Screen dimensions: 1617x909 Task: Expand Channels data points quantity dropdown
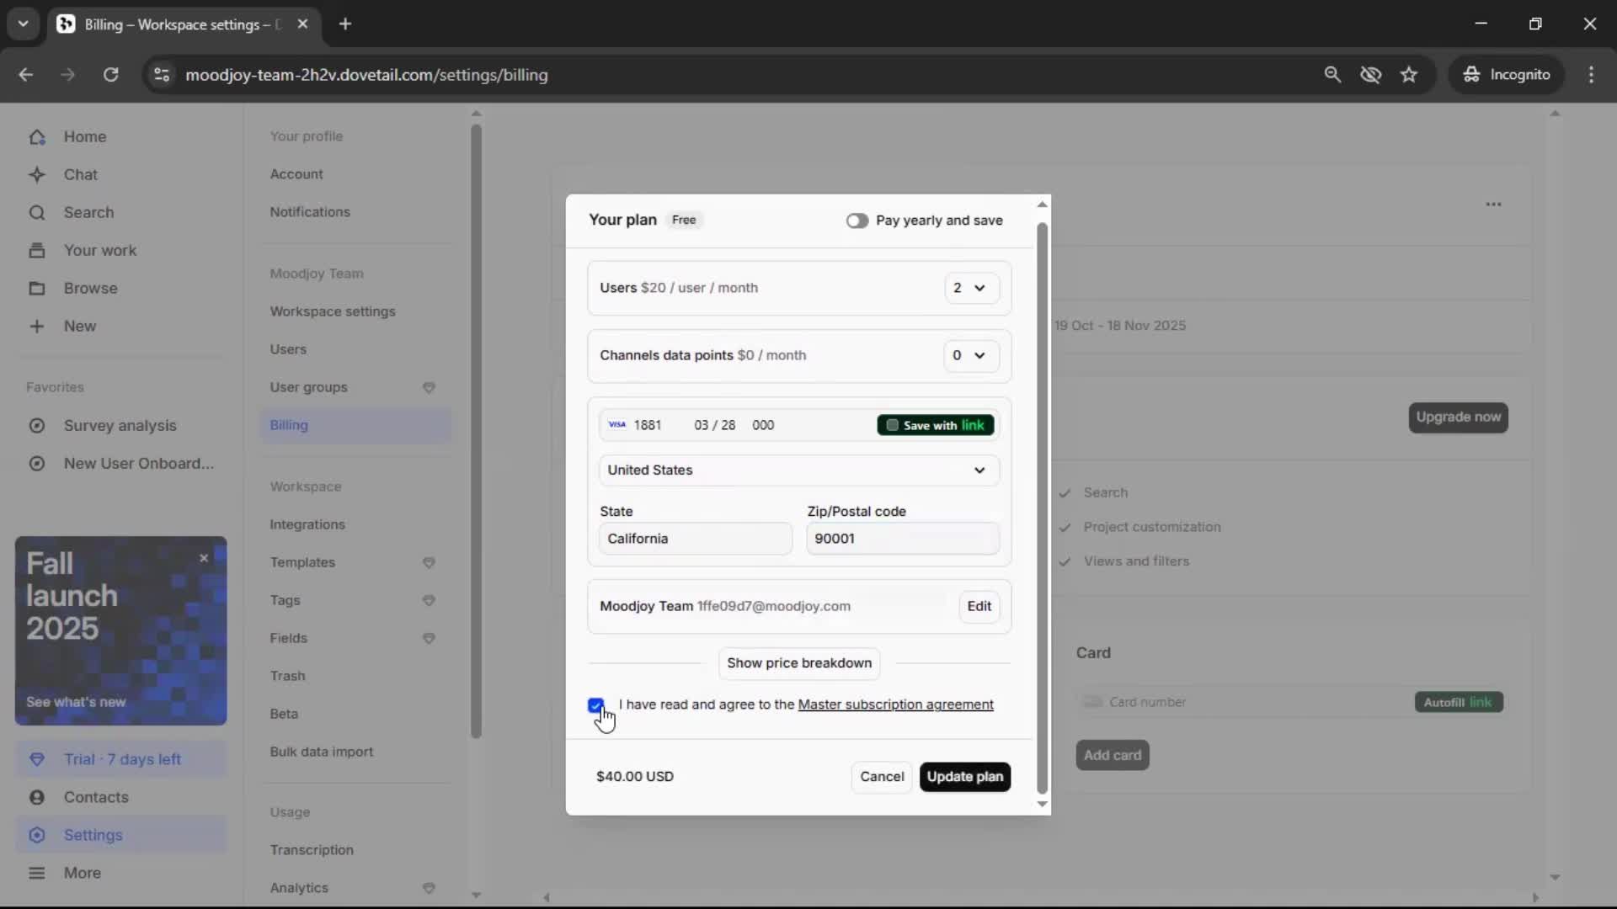point(970,355)
